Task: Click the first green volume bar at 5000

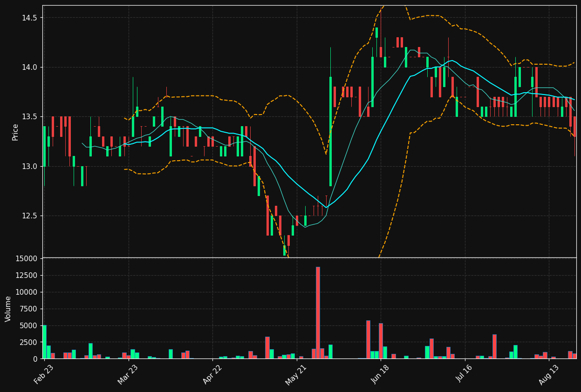Action: [44, 342]
